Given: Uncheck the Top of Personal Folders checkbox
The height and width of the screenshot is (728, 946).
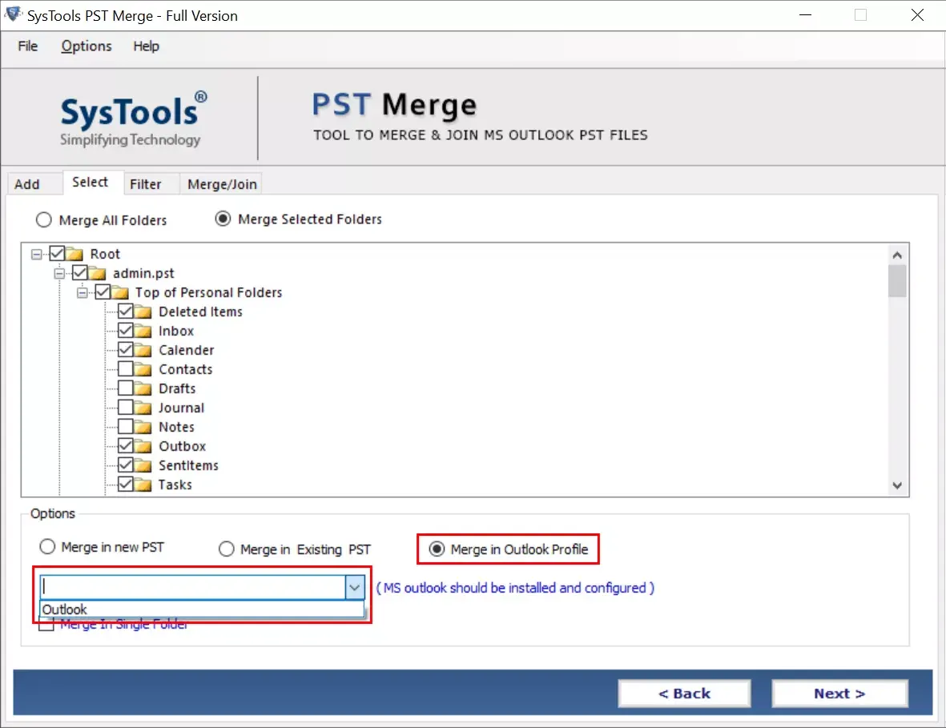Looking at the screenshot, I should (x=103, y=292).
